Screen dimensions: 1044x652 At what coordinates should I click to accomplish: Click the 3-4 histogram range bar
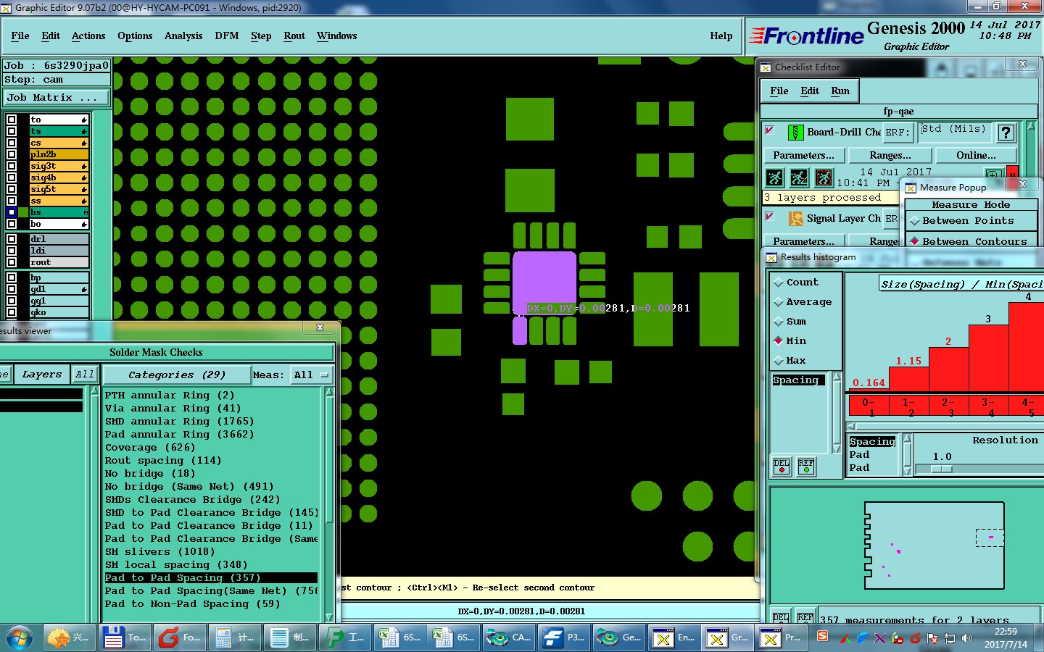point(988,359)
